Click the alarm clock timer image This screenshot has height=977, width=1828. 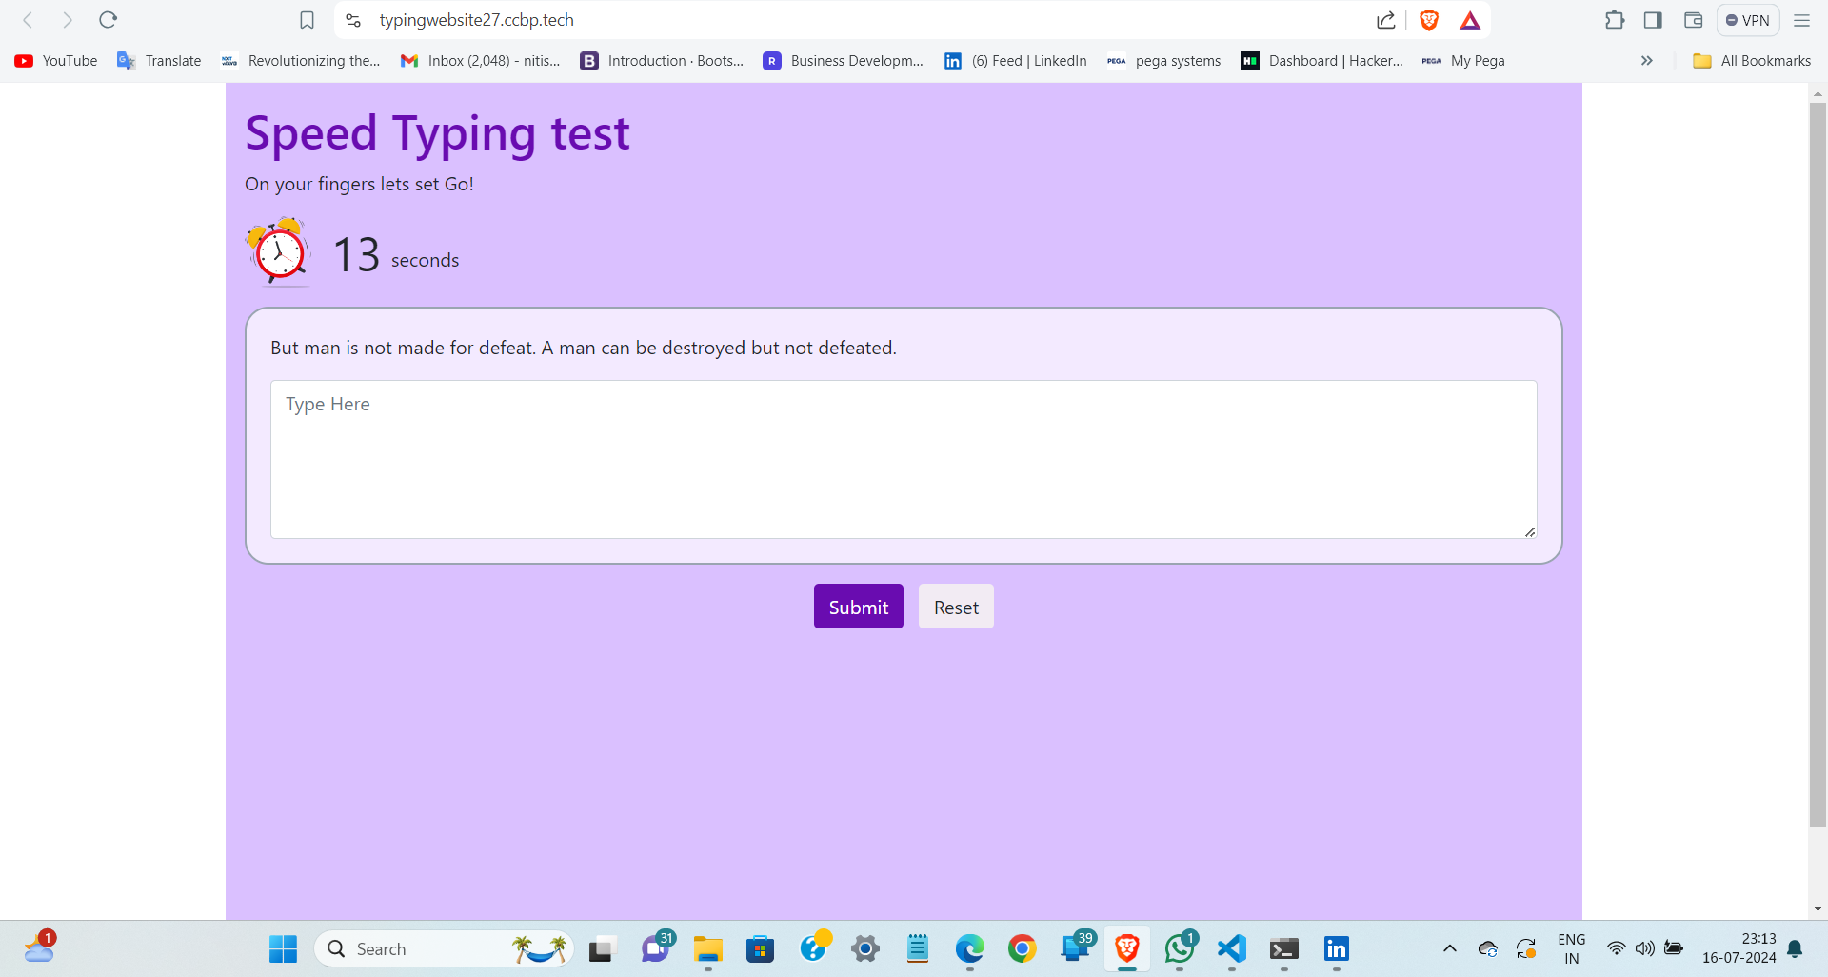(x=278, y=252)
